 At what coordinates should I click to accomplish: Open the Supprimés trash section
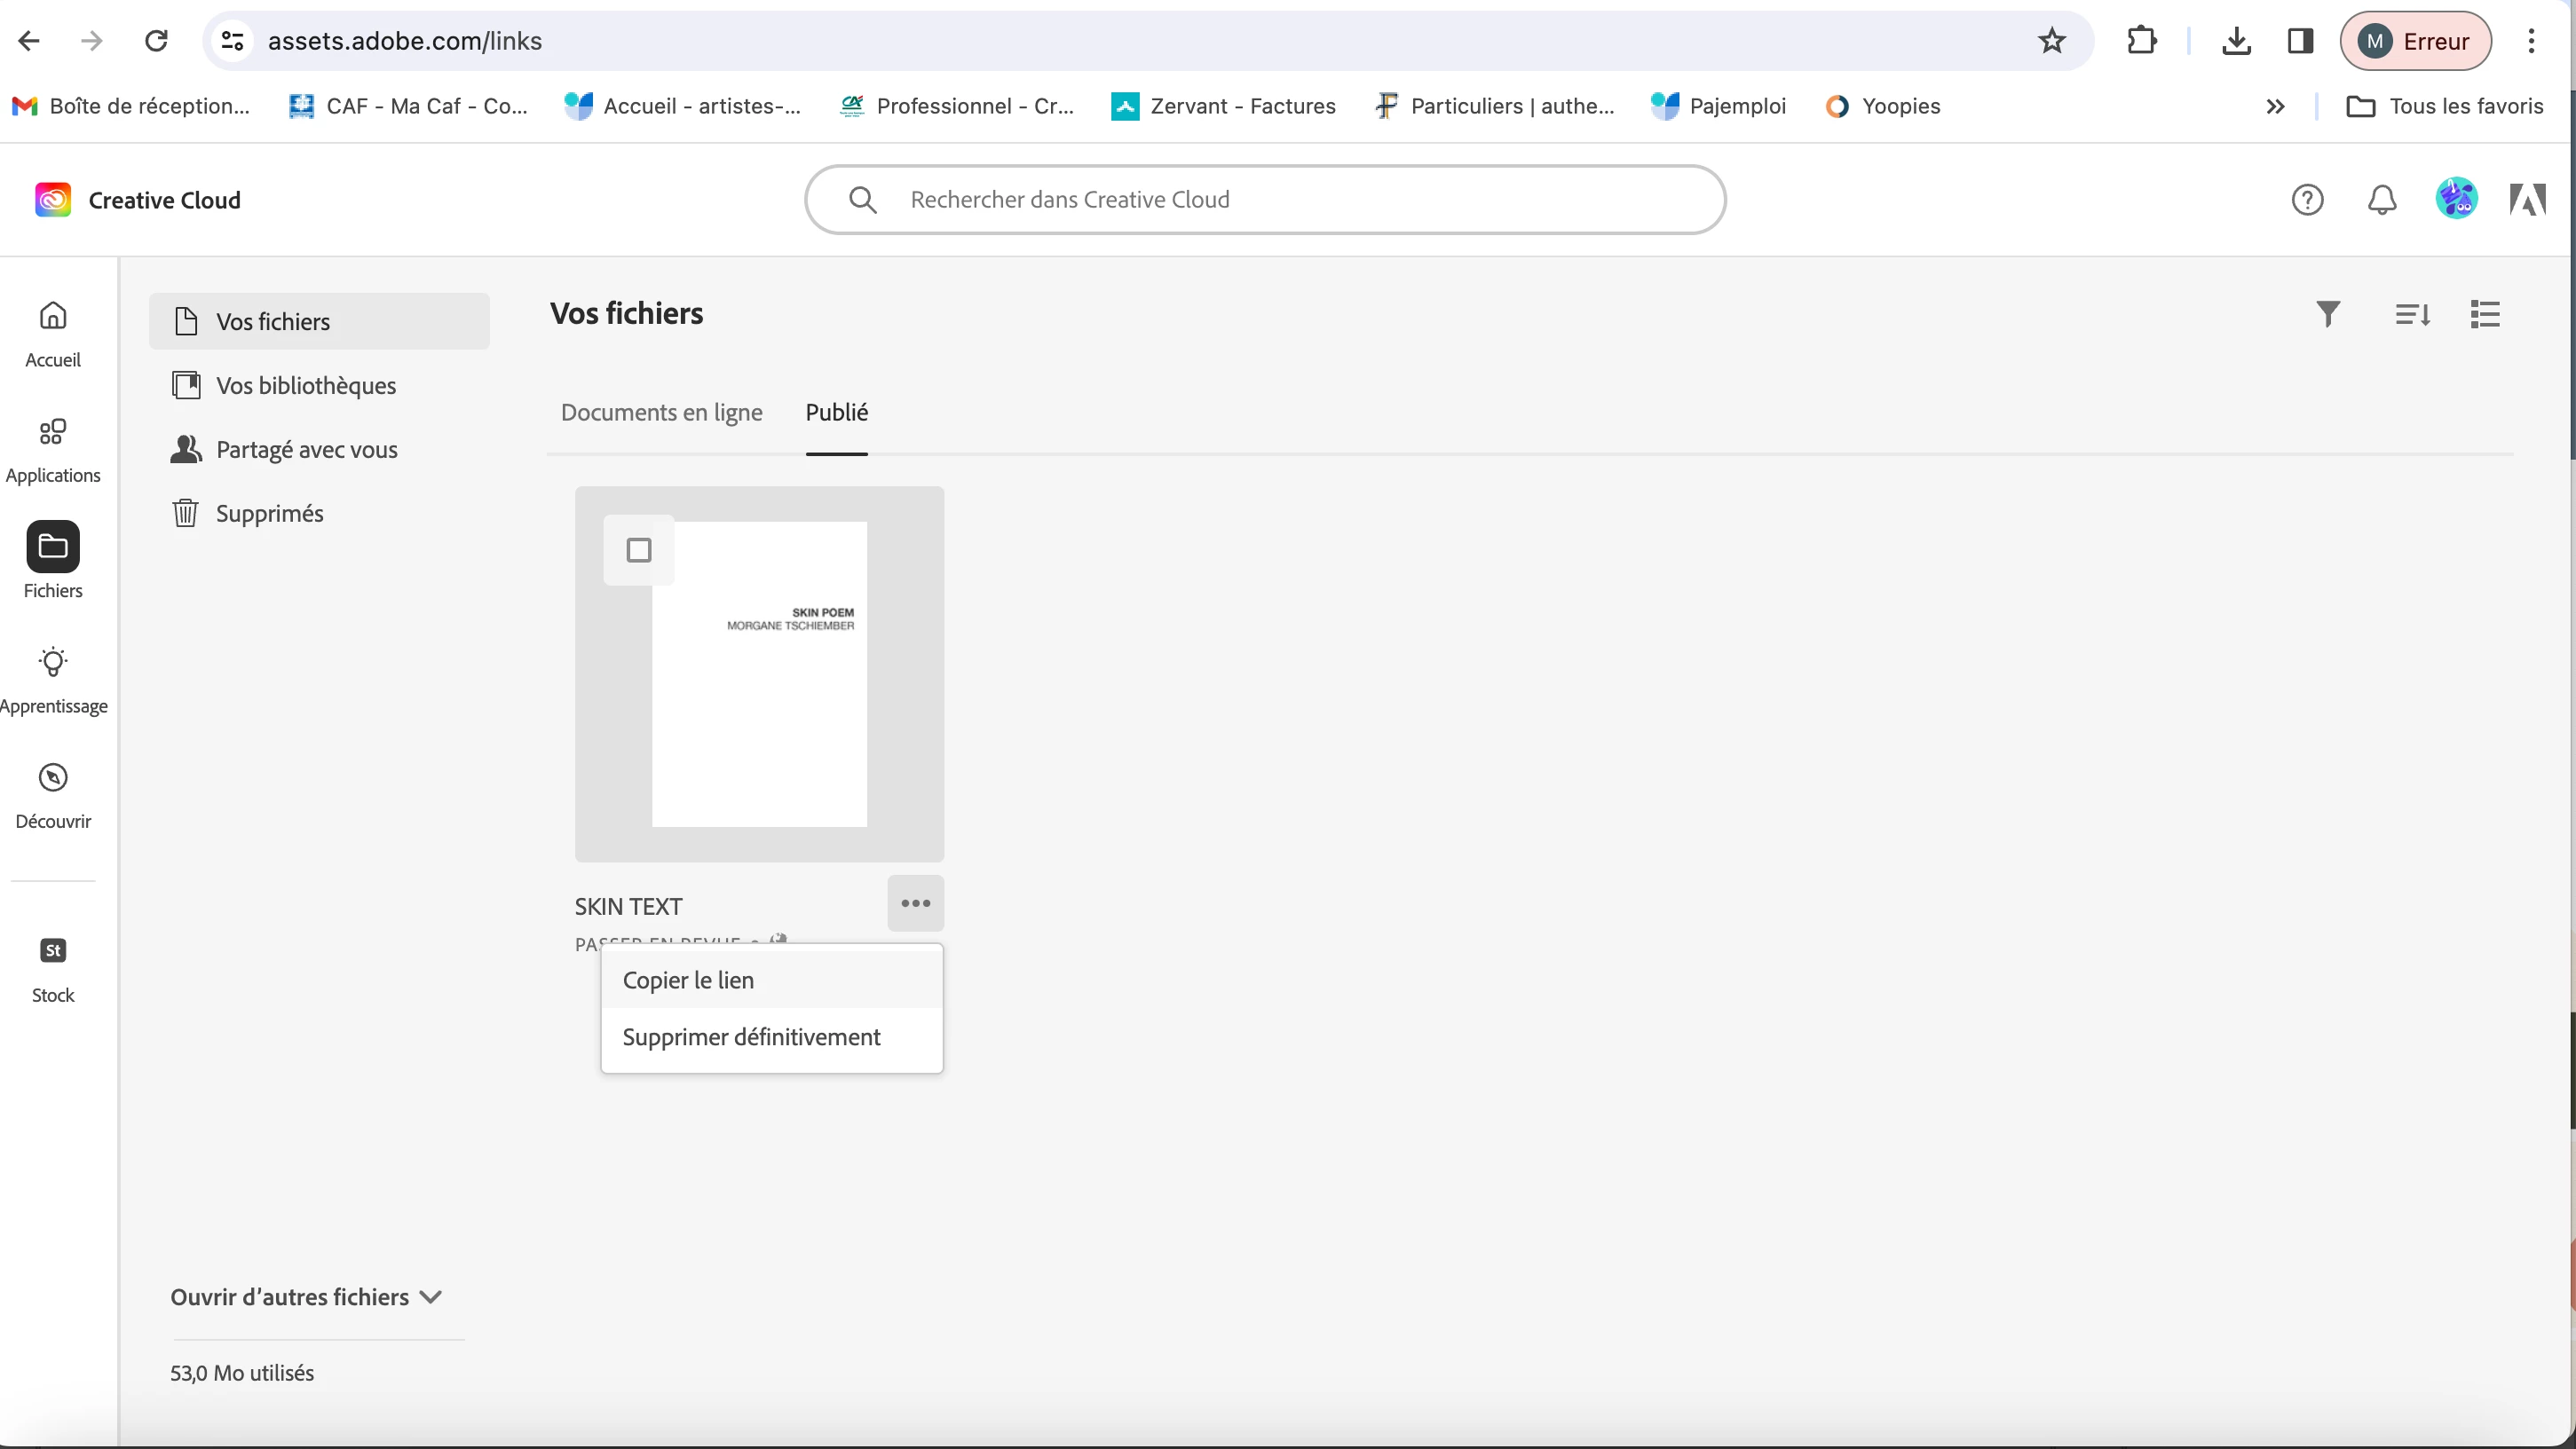pyautogui.click(x=269, y=513)
